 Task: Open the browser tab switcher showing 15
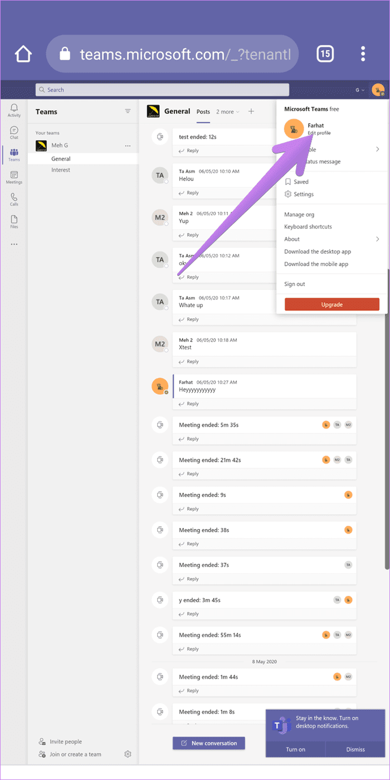[x=325, y=54]
